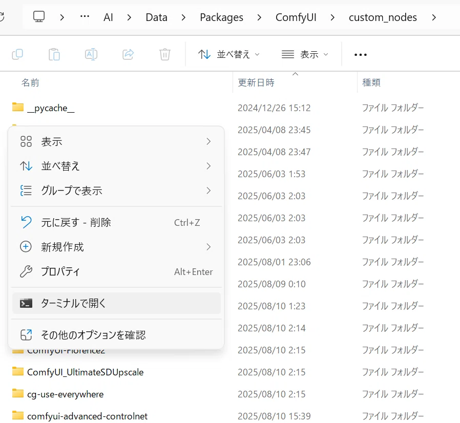Expand the chevron after Data in breadcrumb

(184, 17)
